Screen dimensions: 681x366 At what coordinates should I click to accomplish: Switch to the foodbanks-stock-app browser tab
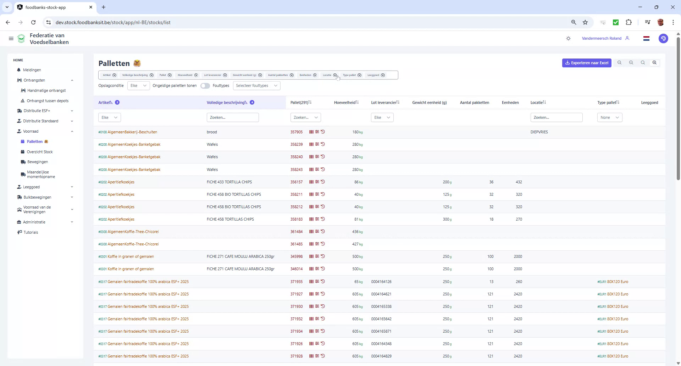46,7
